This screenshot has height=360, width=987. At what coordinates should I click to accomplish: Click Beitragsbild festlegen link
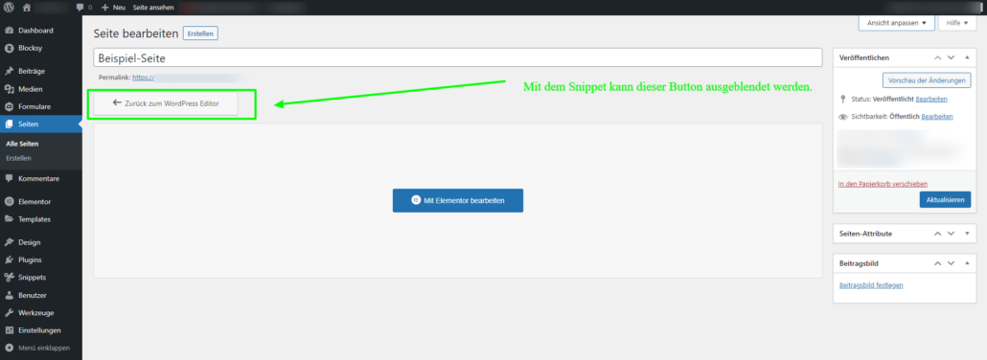(871, 285)
